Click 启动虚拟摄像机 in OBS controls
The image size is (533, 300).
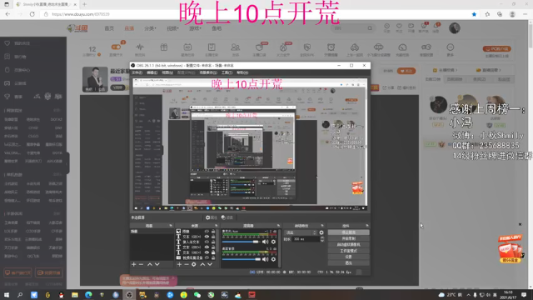(348, 244)
